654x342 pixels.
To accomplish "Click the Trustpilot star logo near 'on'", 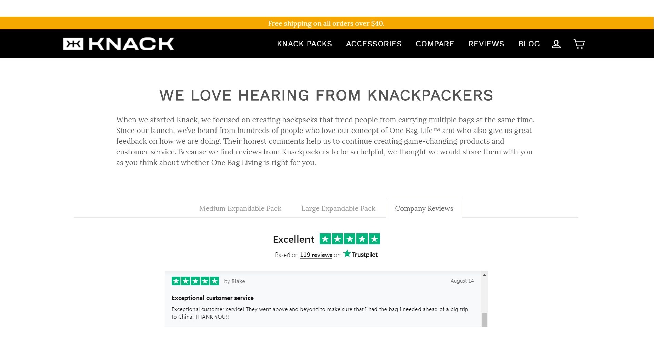I will click(347, 254).
